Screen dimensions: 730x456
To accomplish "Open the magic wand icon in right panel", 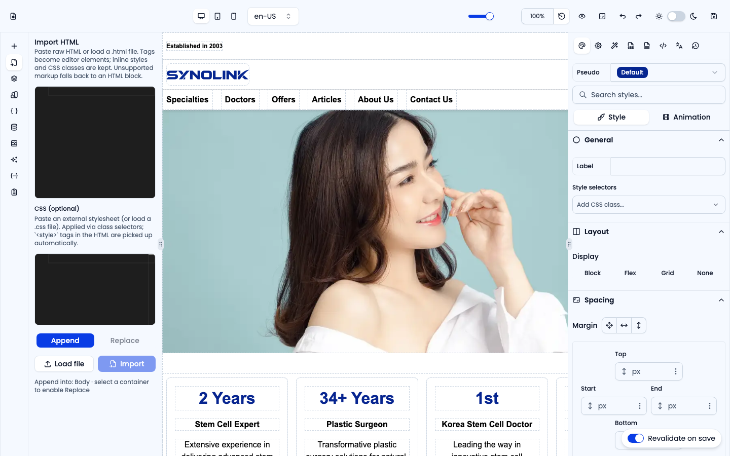I will [x=614, y=46].
